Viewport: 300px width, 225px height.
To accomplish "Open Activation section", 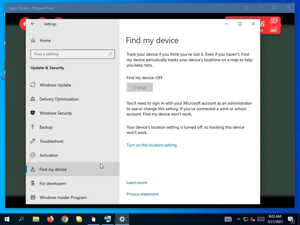I will pyautogui.click(x=73, y=155).
